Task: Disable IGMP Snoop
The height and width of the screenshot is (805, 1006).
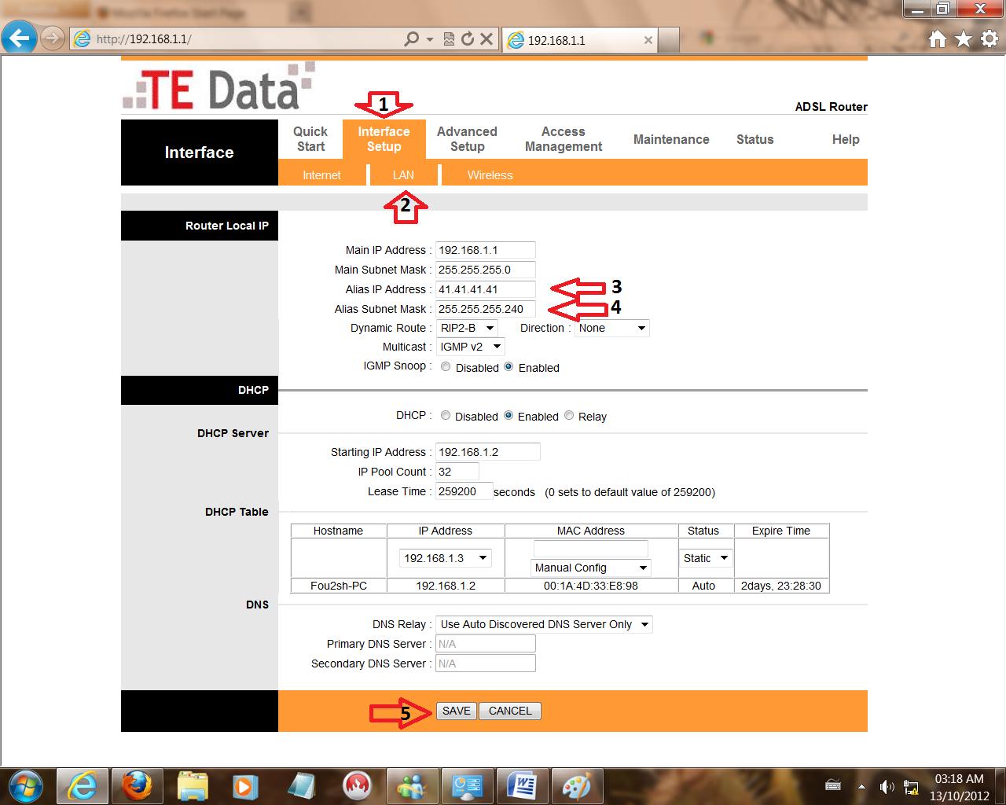Action: [x=446, y=366]
